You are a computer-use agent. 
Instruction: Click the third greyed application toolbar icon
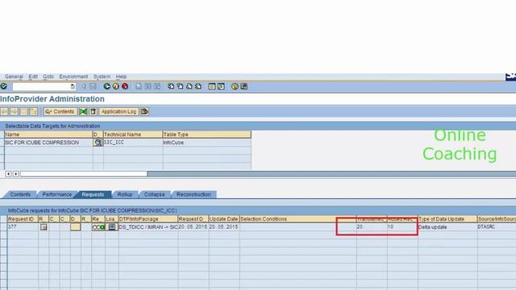click(x=23, y=111)
